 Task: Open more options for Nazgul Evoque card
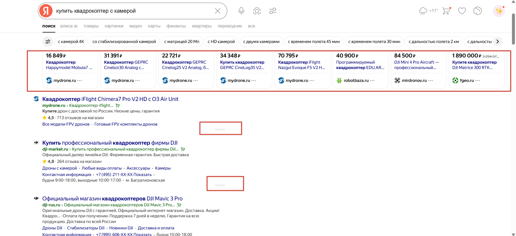click(x=312, y=80)
